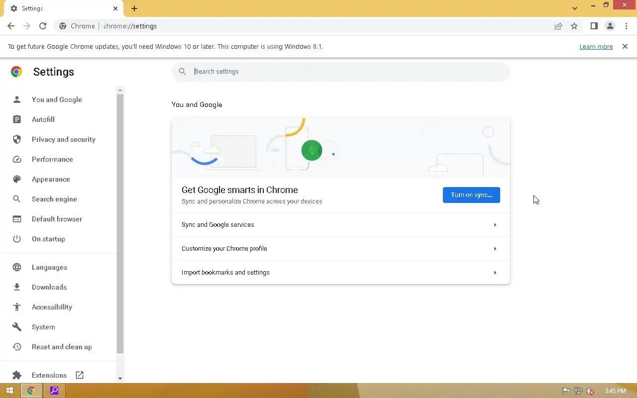Click the Chrome logo beside Settings title
This screenshot has height=398, width=637.
16,72
